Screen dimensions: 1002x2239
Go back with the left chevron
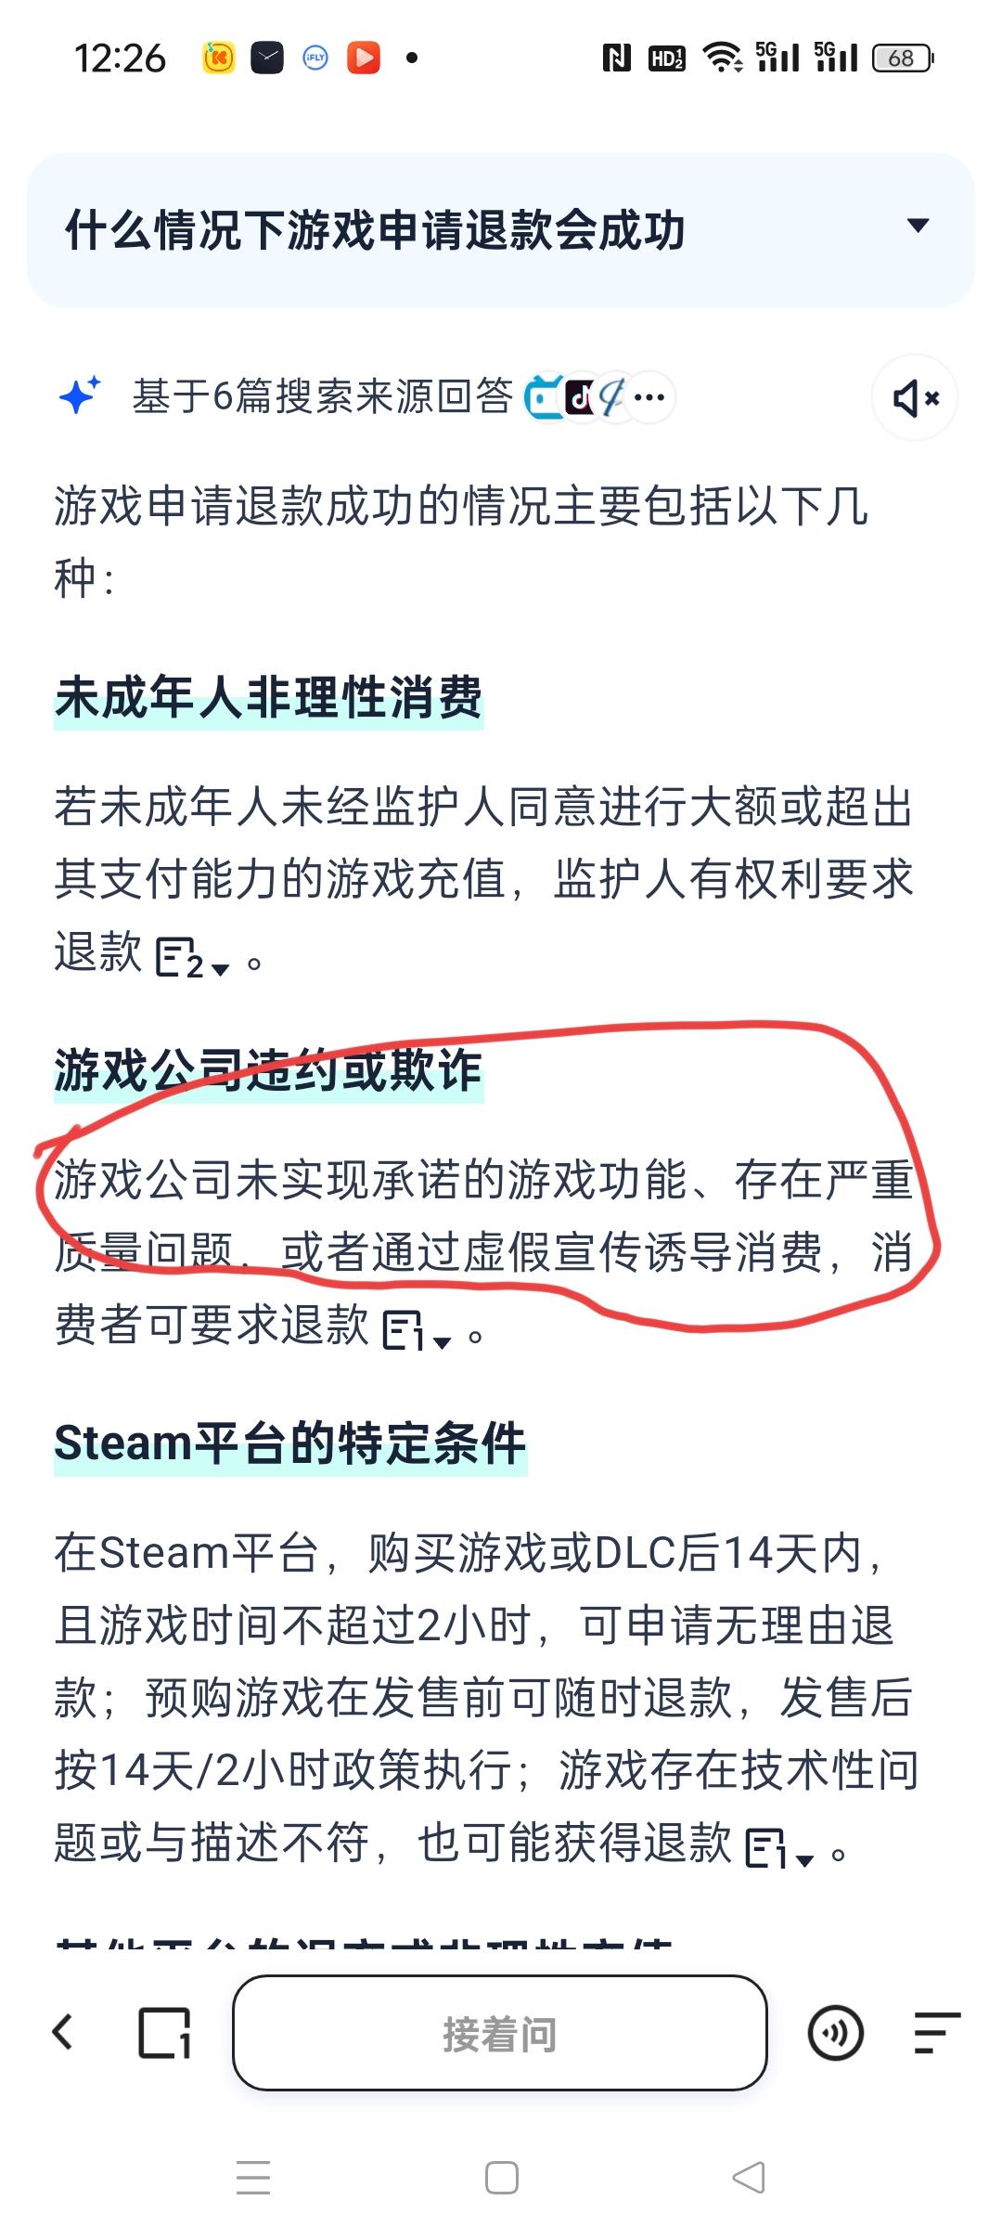62,2032
